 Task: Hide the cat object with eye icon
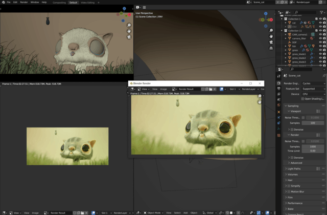[320, 23]
